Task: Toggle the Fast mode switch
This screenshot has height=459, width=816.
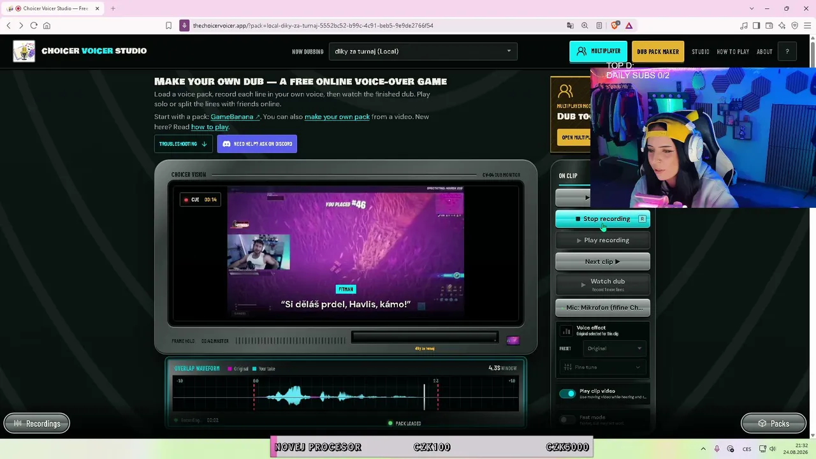Action: tap(567, 419)
